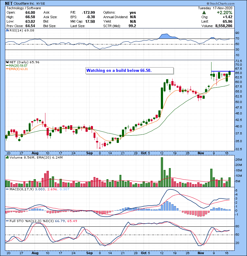Click the MACD(8,17,9) indicator label

(x=22, y=189)
